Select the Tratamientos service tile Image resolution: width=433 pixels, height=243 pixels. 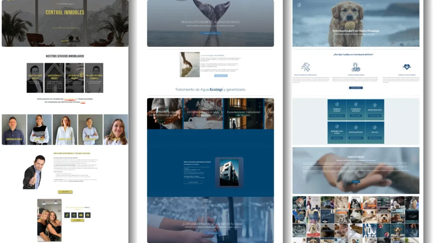pyautogui.click(x=375, y=110)
